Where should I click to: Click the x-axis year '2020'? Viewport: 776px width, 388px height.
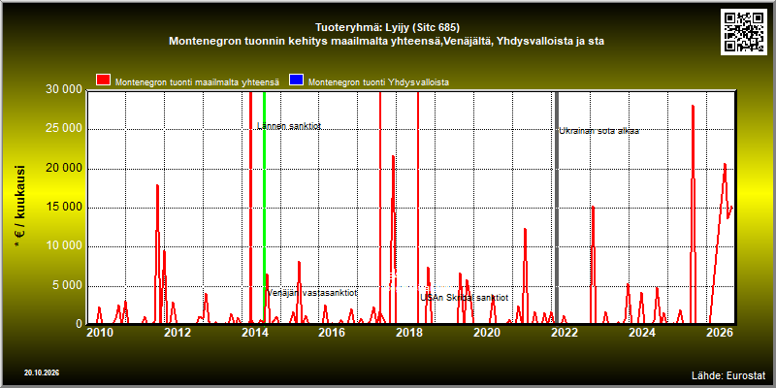(487, 333)
